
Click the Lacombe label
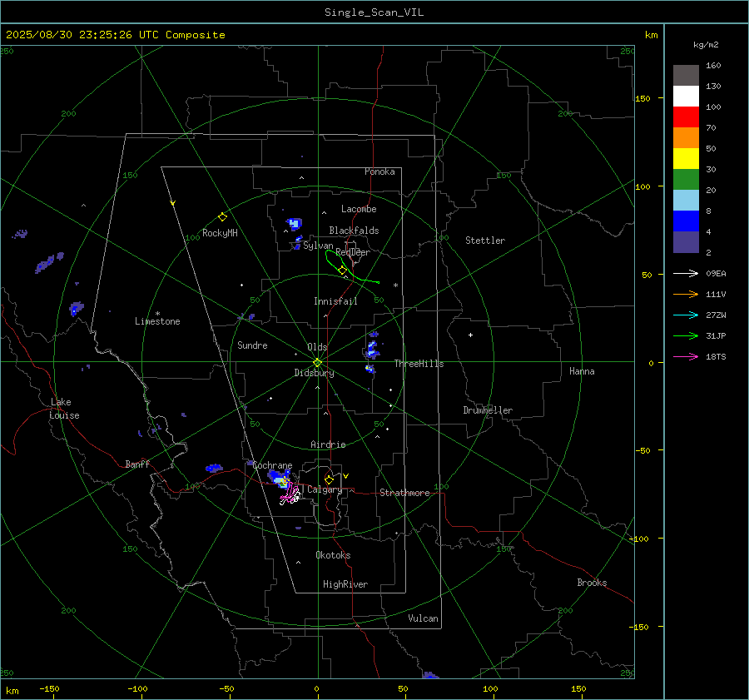359,209
